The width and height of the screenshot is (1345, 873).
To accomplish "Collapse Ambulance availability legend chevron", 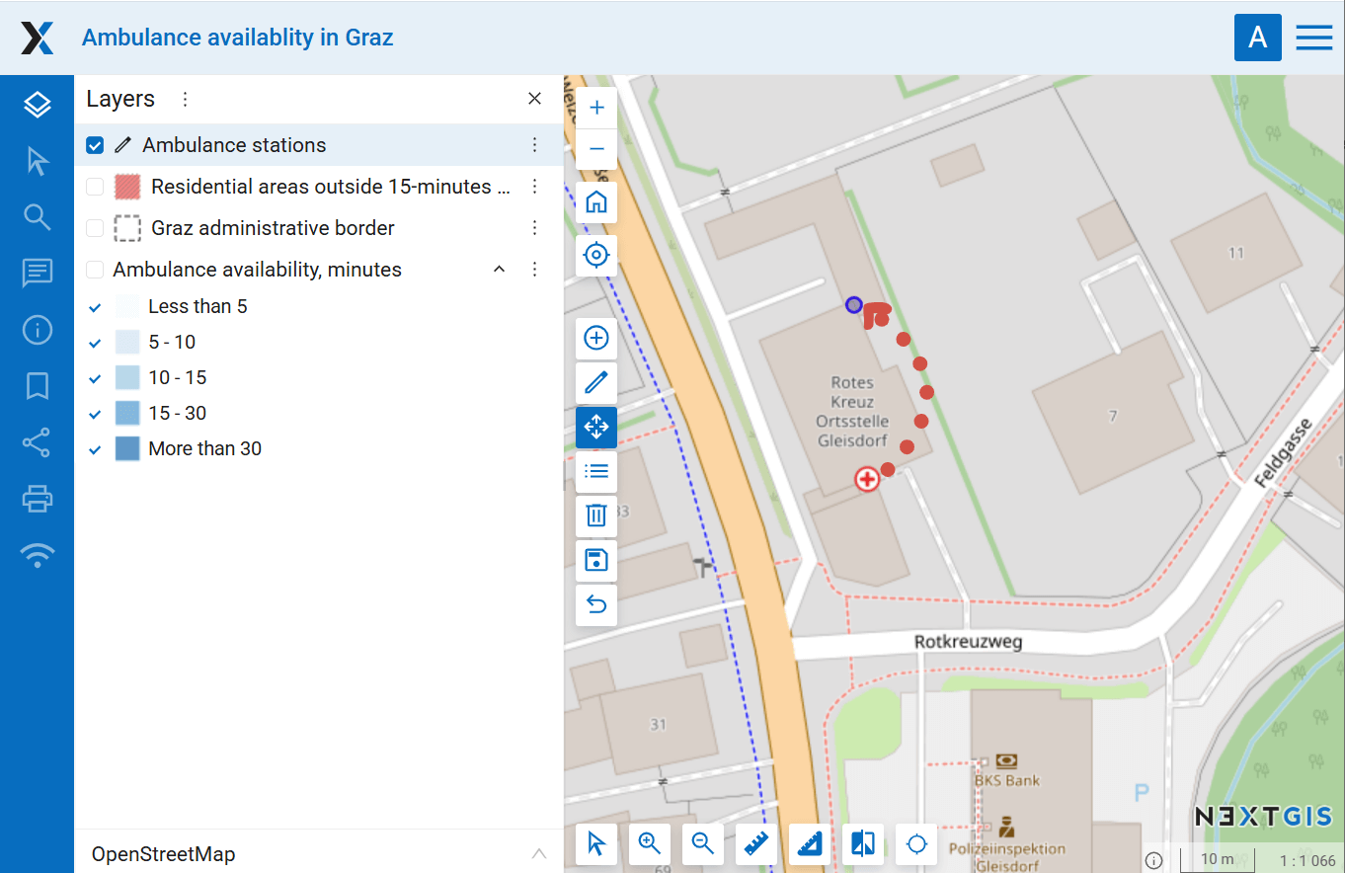I will tap(500, 270).
